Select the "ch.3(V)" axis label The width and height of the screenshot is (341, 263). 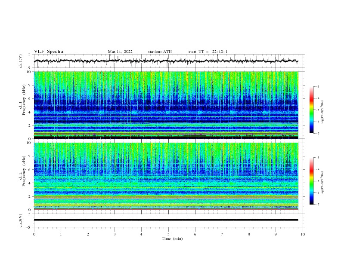pyautogui.click(x=21, y=220)
